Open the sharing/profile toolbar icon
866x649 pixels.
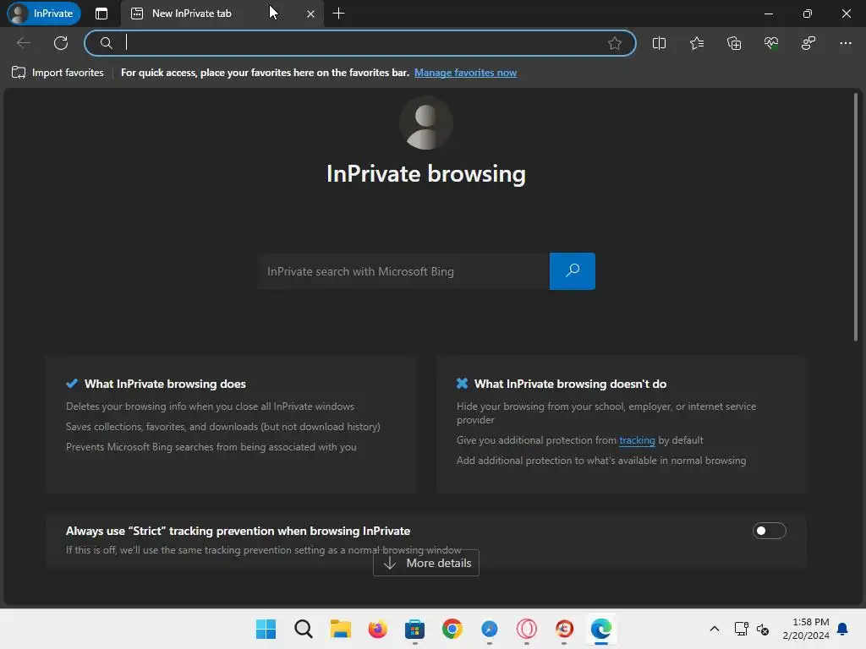[808, 43]
